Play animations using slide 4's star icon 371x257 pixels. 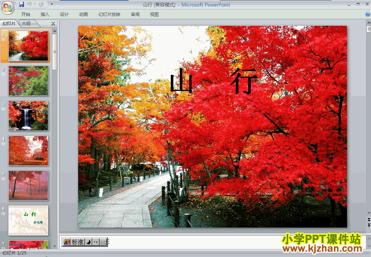click(x=3, y=144)
